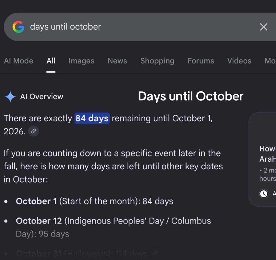Open the Videos tab
This screenshot has height=260, width=276.
click(x=239, y=61)
